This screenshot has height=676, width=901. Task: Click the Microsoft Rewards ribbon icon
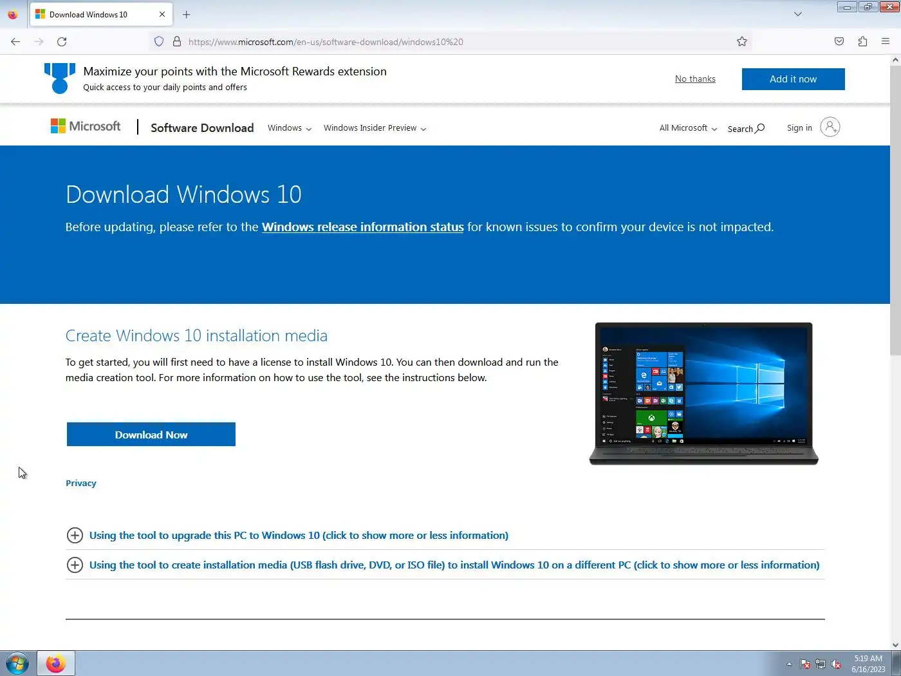[60, 79]
